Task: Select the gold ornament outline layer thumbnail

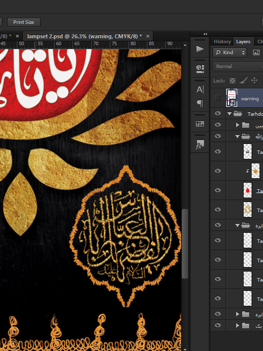Action: point(248,210)
